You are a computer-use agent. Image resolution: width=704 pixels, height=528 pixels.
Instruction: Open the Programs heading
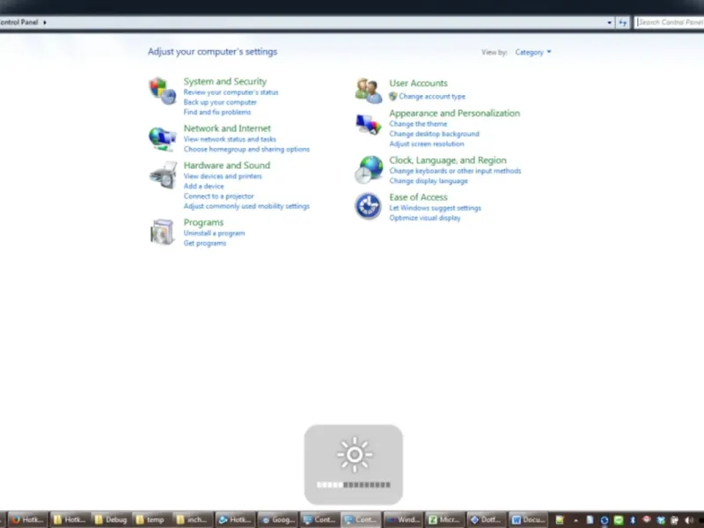[x=203, y=223]
